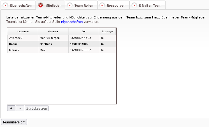Select the Mitglieder tab label
The image size is (209, 127).
pyautogui.click(x=53, y=6)
